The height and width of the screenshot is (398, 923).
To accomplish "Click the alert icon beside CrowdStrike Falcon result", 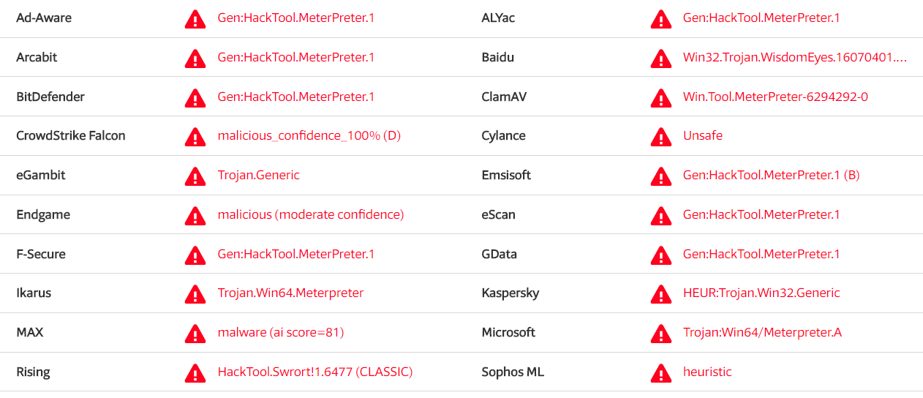I will pyautogui.click(x=195, y=136).
